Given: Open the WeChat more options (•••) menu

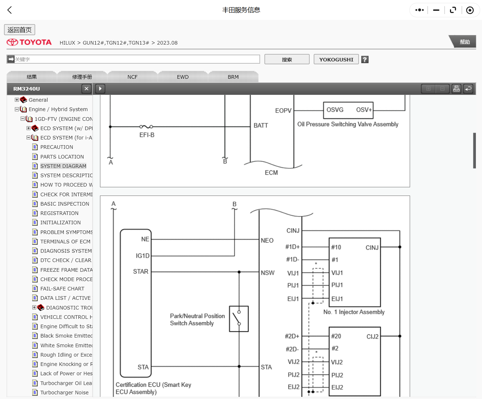Looking at the screenshot, I should click(419, 10).
